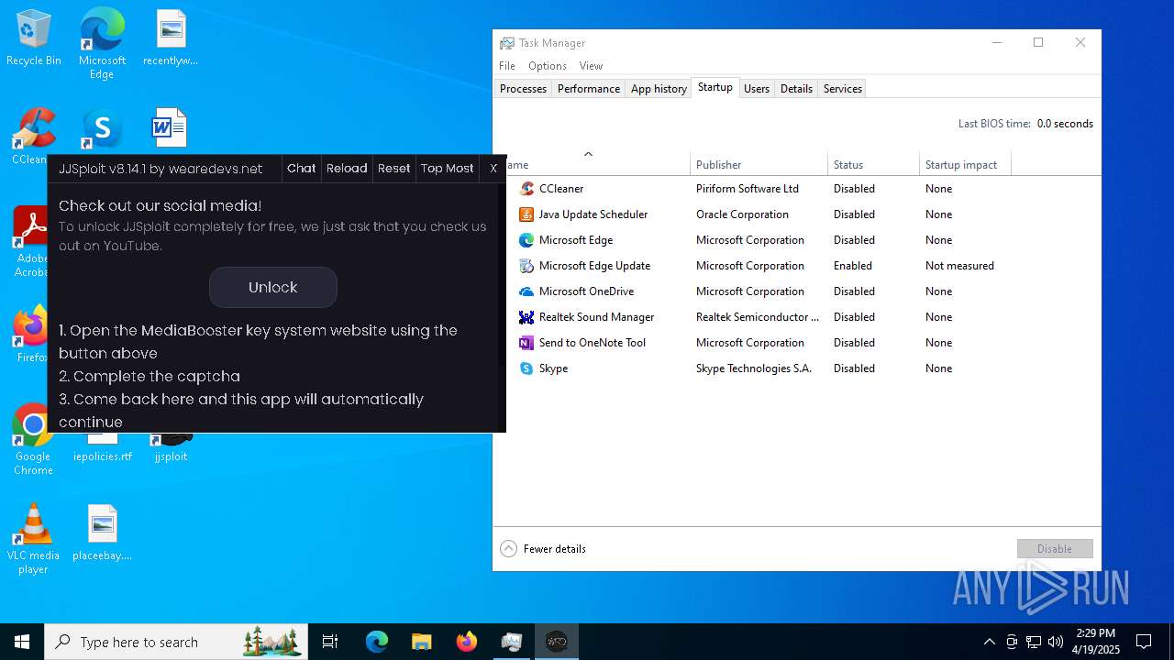Open the network icon in system tray

click(x=1034, y=642)
